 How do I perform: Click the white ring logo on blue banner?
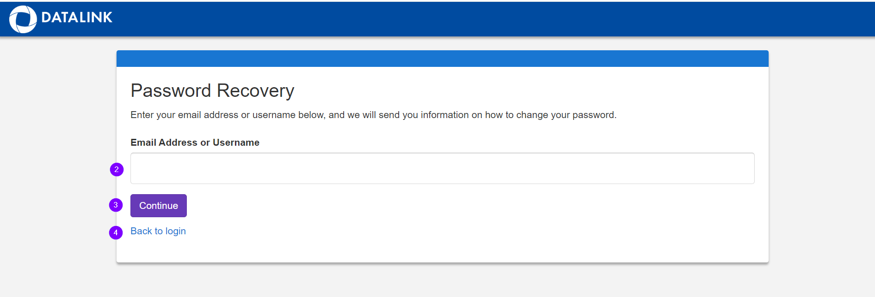point(22,18)
